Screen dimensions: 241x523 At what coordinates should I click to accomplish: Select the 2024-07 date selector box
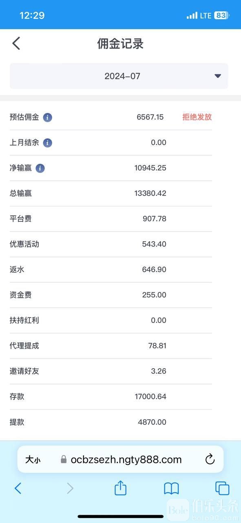[x=119, y=76]
